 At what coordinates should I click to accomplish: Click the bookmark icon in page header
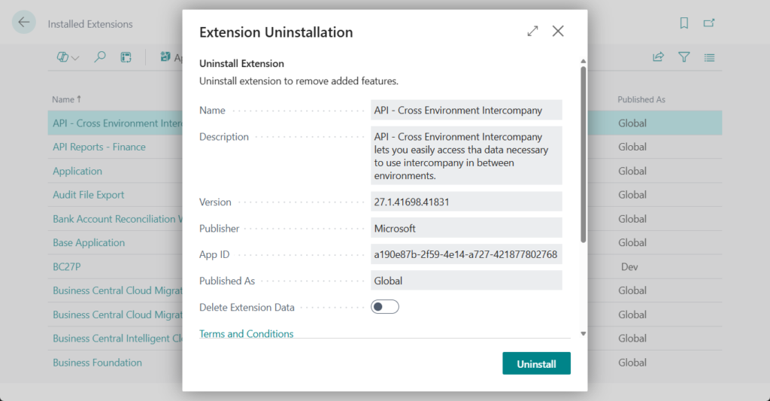(x=684, y=23)
